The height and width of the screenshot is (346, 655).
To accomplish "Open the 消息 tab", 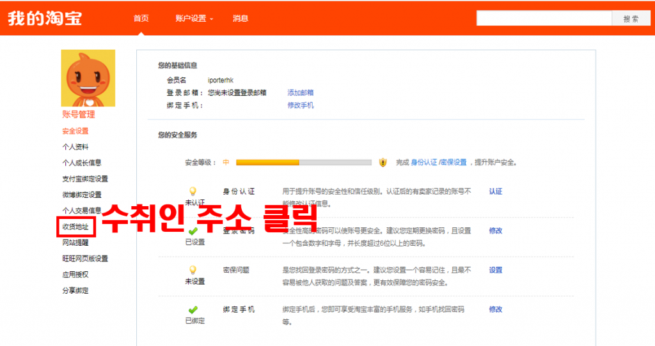I will point(241,19).
